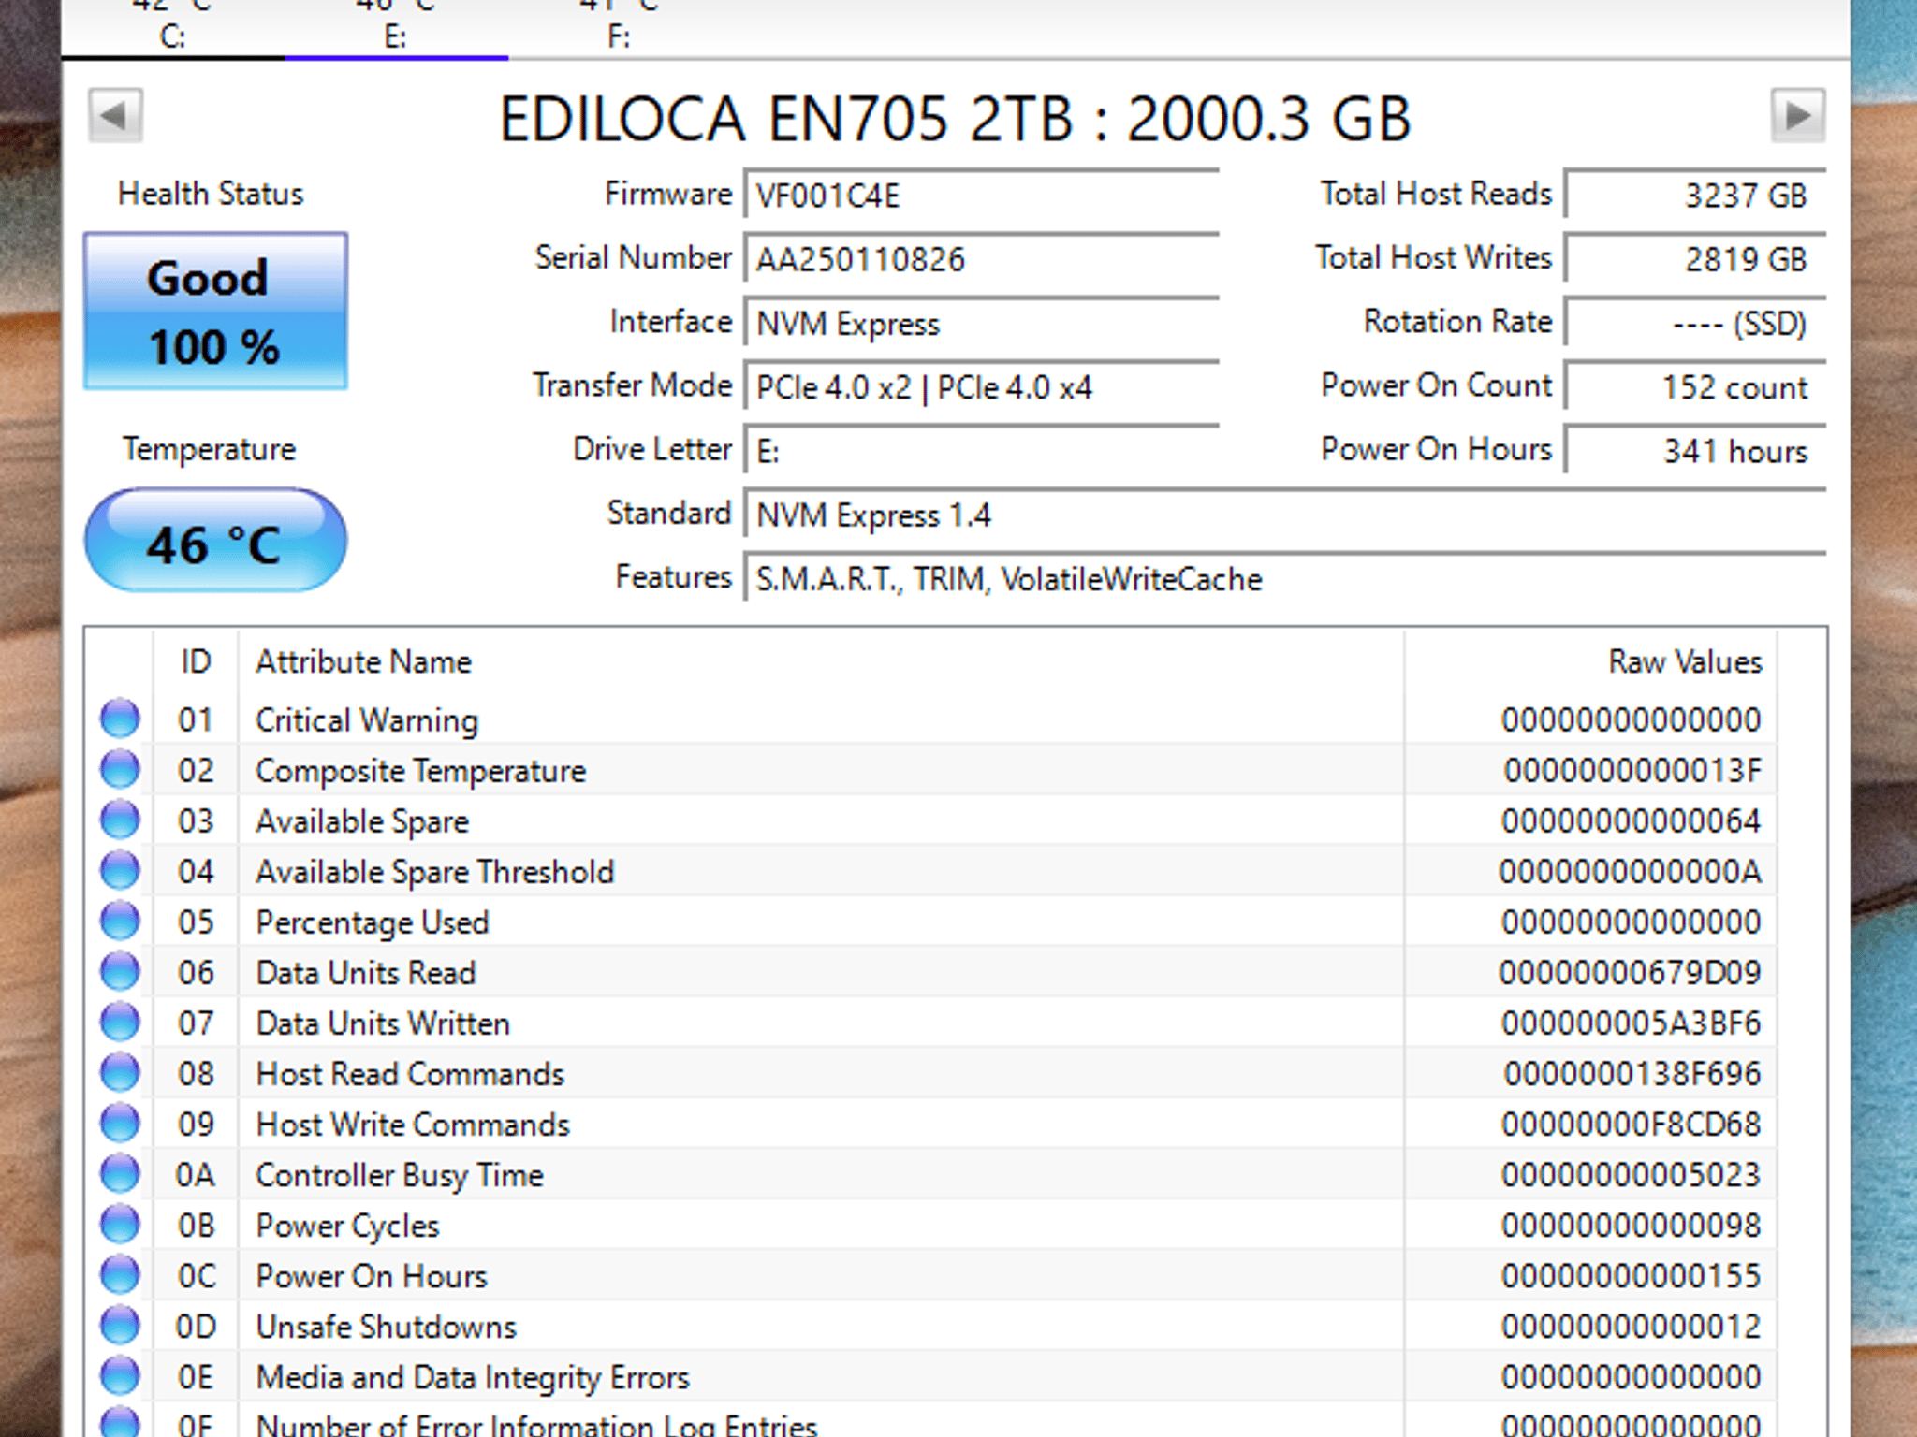1917x1437 pixels.
Task: Click Total Host Writes value 2819 GB
Action: point(1695,258)
